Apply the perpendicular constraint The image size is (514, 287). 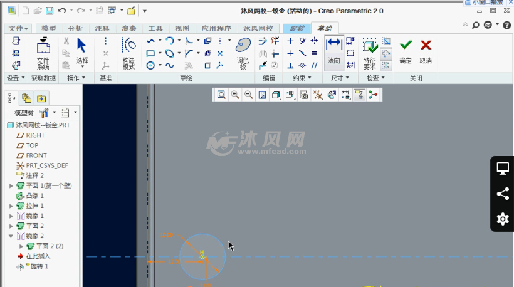tap(290, 65)
